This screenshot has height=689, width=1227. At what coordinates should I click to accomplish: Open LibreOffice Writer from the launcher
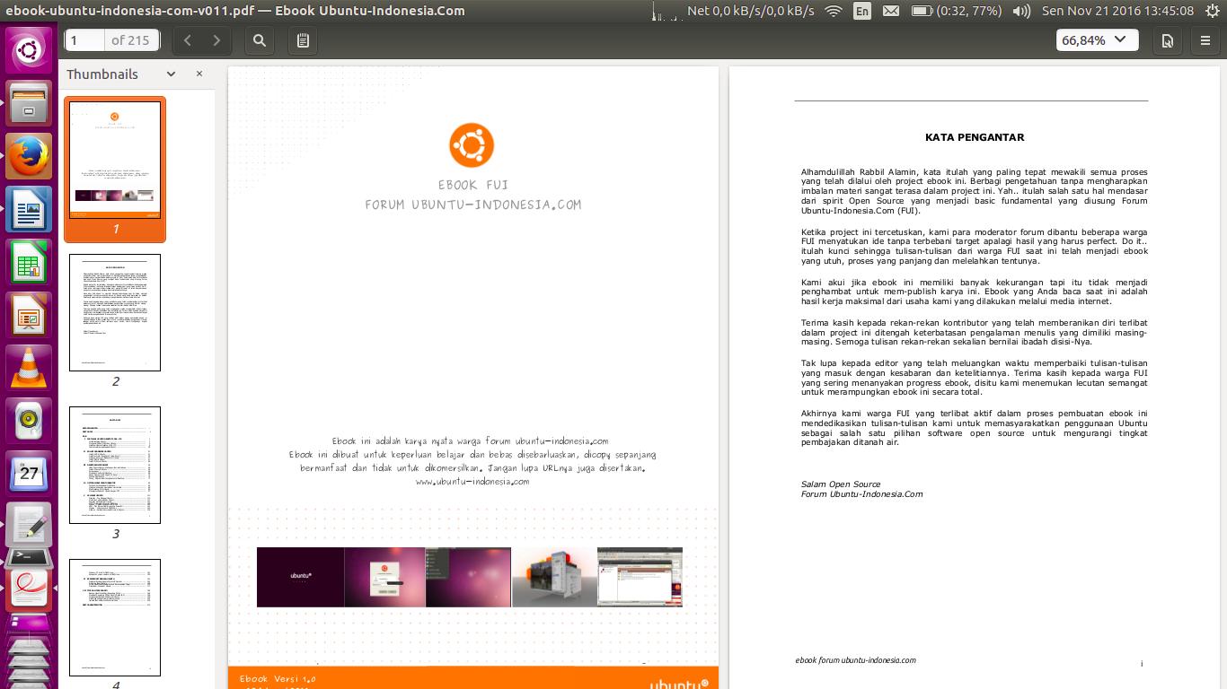[x=30, y=209]
